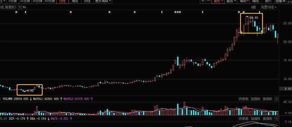The height and width of the screenshot is (127, 292).
Task: Click the 25.00 price axis label
Action: [x=287, y=23]
